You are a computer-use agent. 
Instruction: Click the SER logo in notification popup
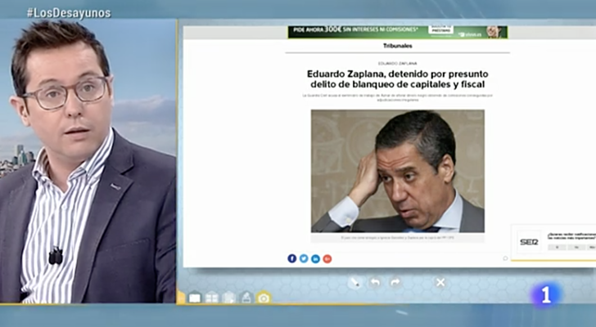(x=529, y=242)
